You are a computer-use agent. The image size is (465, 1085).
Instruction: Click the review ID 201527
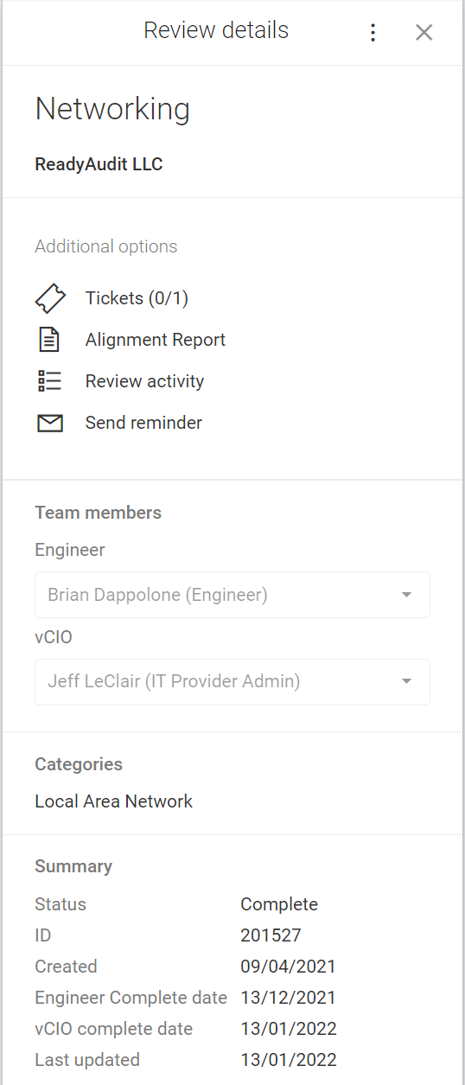271,935
